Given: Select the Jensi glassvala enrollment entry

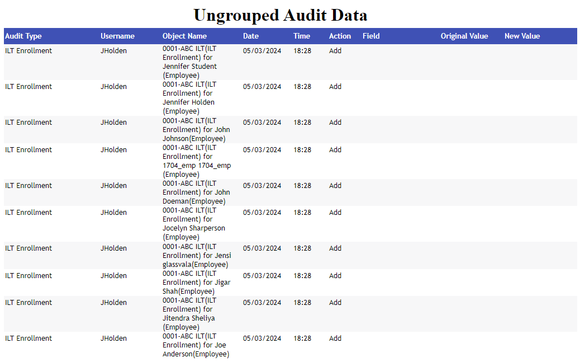Looking at the screenshot, I should pos(196,256).
